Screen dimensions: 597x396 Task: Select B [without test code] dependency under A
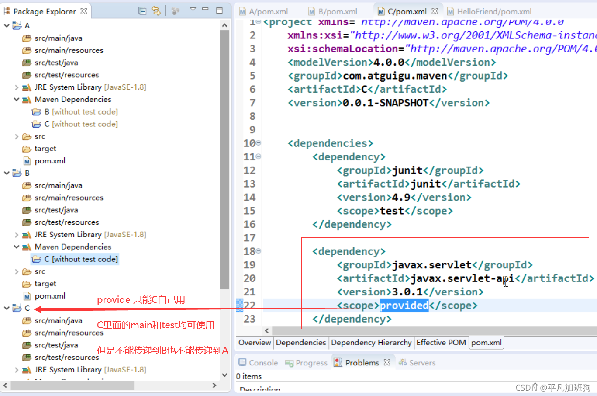point(81,112)
